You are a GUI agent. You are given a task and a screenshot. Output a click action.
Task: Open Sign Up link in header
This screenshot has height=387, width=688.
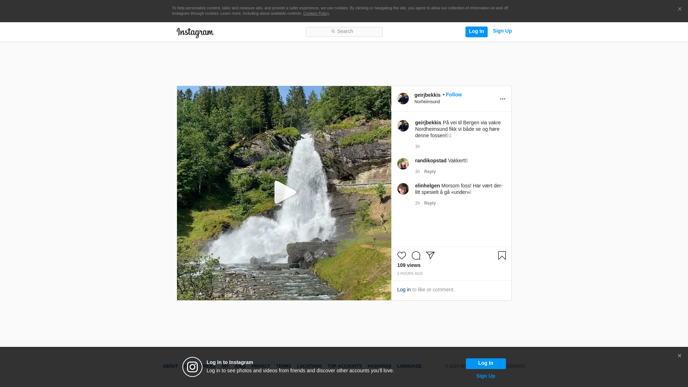point(502,31)
